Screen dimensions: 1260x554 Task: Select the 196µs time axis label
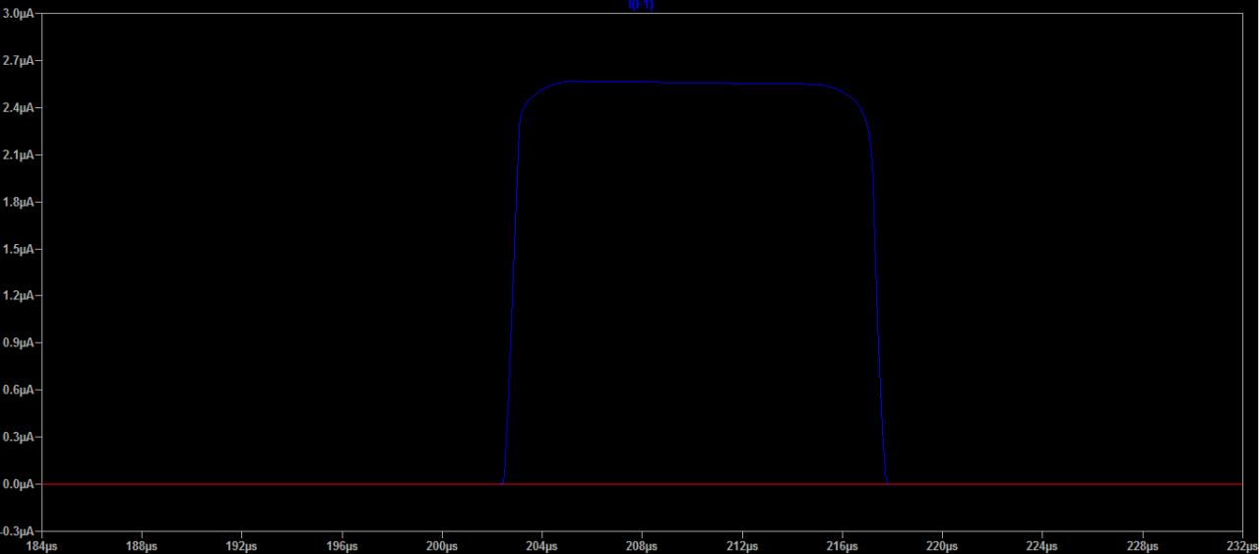coord(342,546)
